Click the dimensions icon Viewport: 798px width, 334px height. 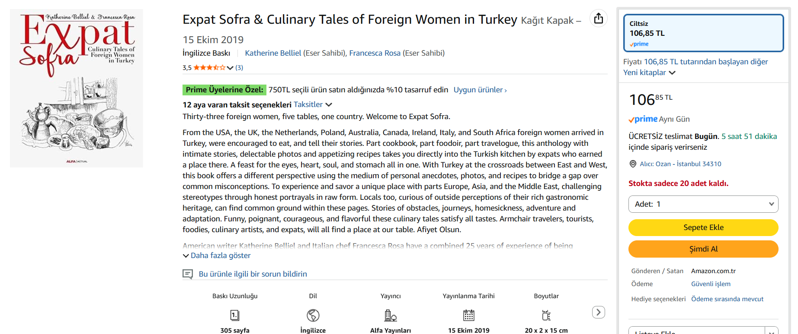(546, 315)
